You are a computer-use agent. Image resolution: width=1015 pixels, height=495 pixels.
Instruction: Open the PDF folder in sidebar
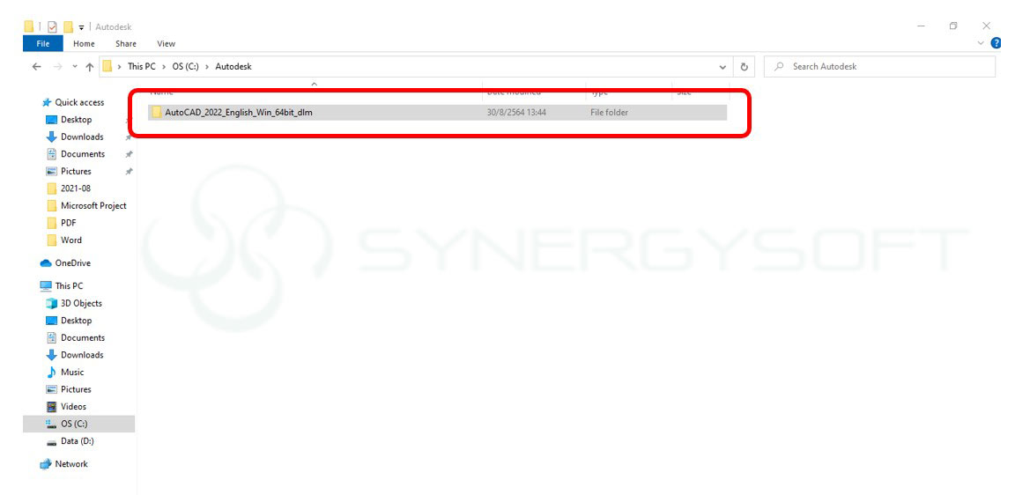[x=68, y=223]
